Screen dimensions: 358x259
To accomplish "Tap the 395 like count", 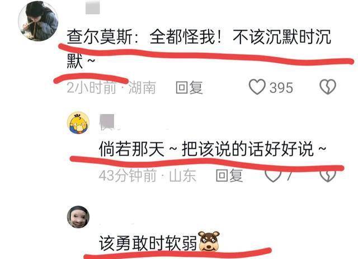I will [281, 88].
